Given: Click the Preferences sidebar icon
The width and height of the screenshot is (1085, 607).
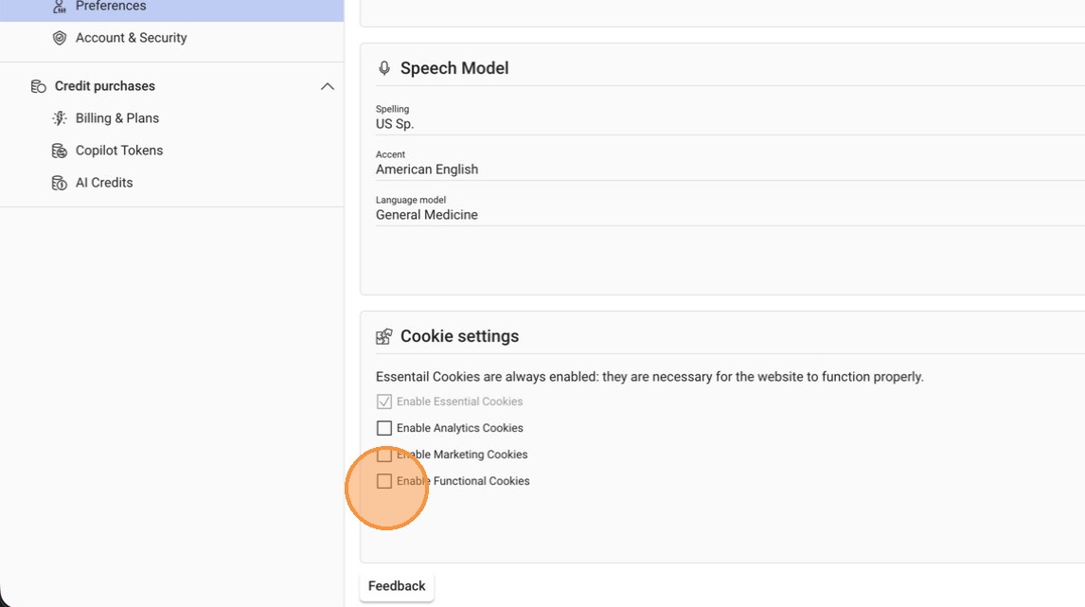Looking at the screenshot, I should tap(60, 7).
